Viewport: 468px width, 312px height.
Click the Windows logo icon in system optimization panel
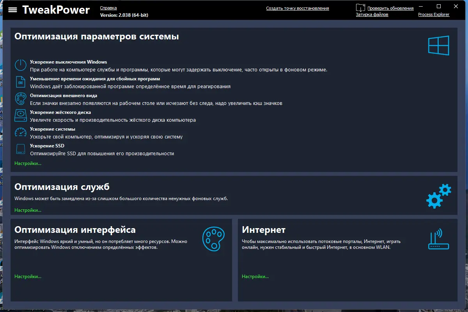coord(438,45)
